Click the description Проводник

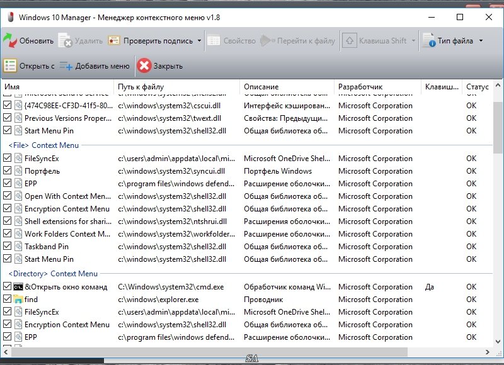(x=263, y=300)
